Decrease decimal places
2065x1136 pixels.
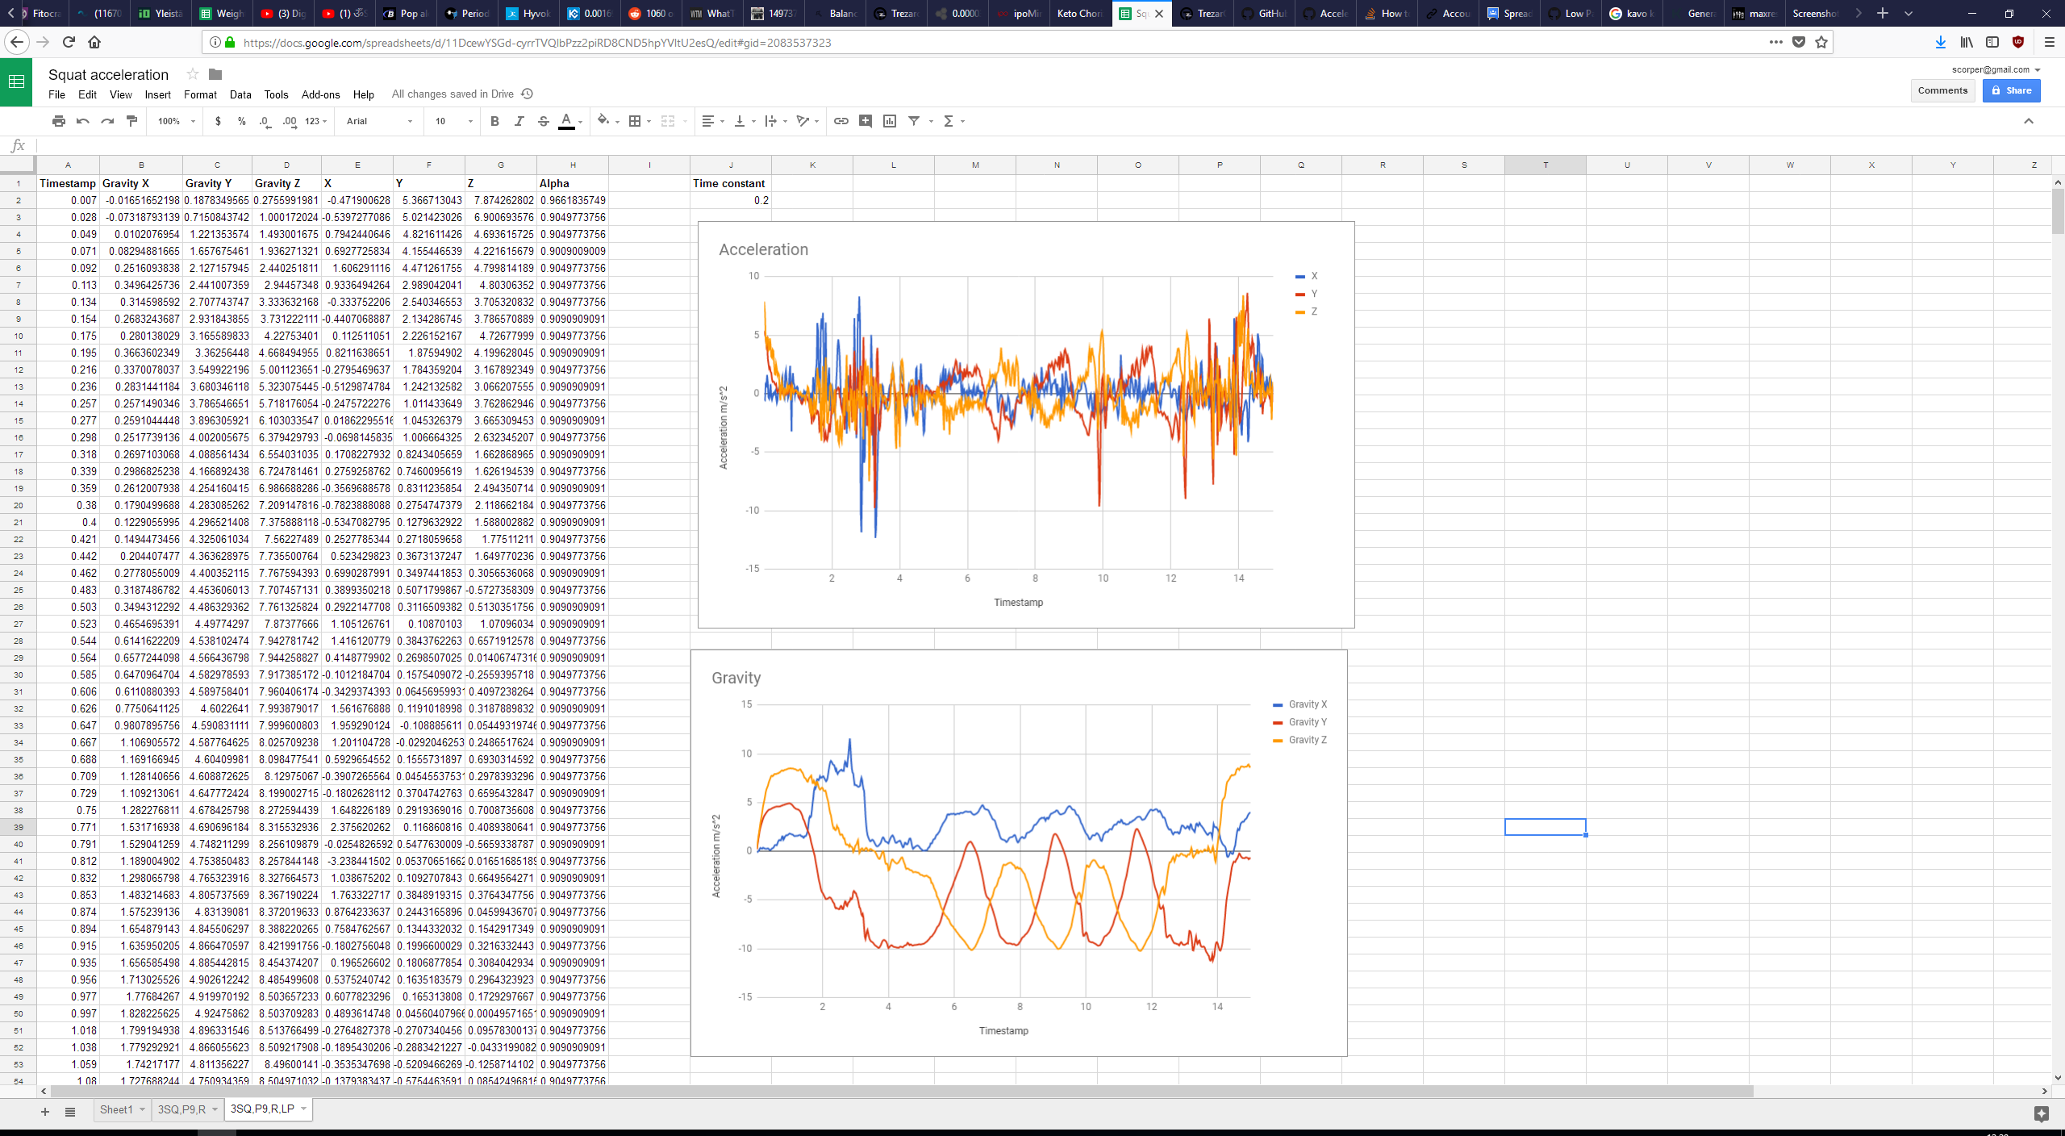[265, 121]
